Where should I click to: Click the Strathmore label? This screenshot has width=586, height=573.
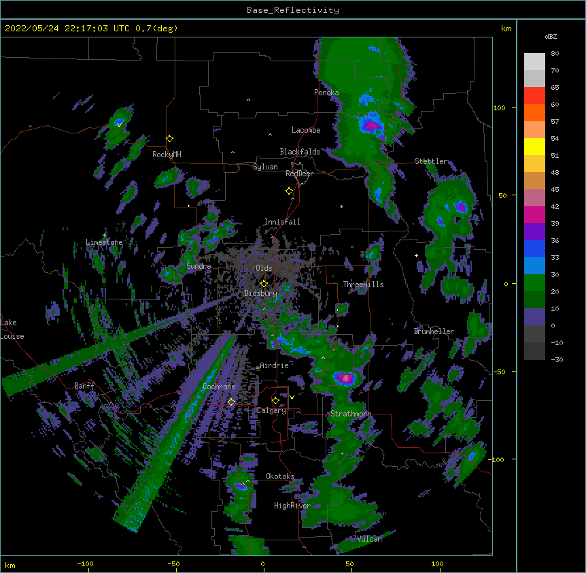[x=351, y=414]
